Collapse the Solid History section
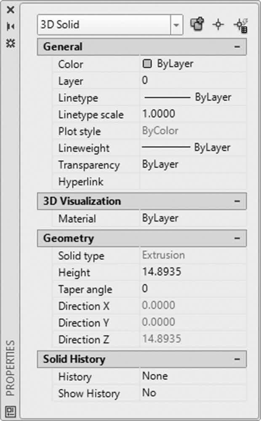 point(237,359)
